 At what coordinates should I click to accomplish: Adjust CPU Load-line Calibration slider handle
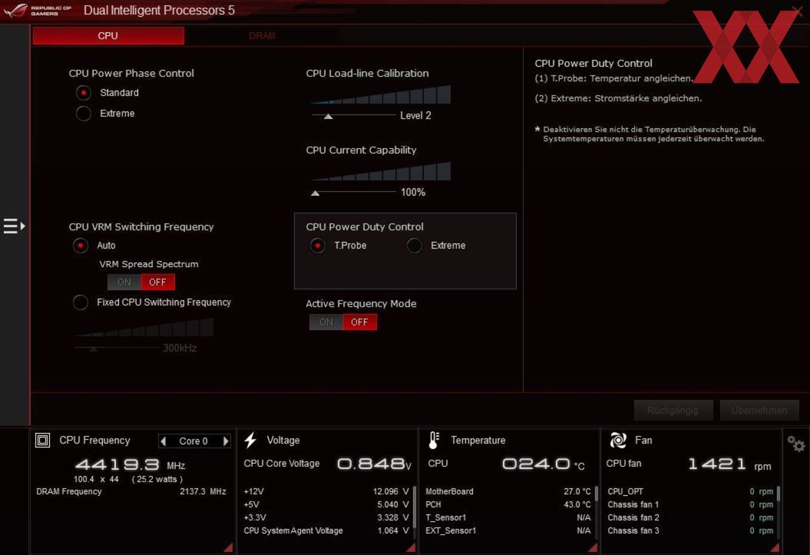(328, 116)
